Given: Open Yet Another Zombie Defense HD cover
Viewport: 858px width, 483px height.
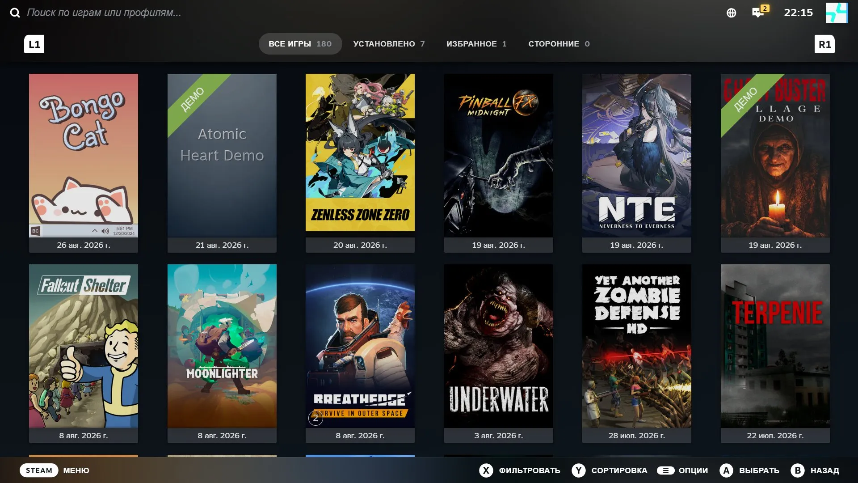Looking at the screenshot, I should point(637,346).
